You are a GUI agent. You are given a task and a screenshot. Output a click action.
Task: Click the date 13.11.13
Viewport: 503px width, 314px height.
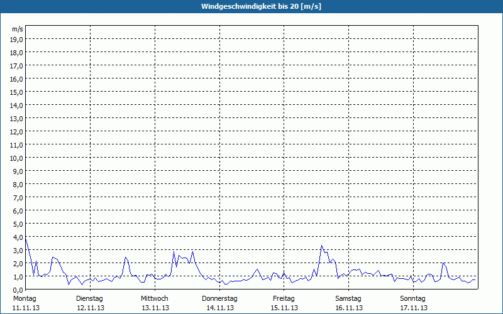click(155, 308)
